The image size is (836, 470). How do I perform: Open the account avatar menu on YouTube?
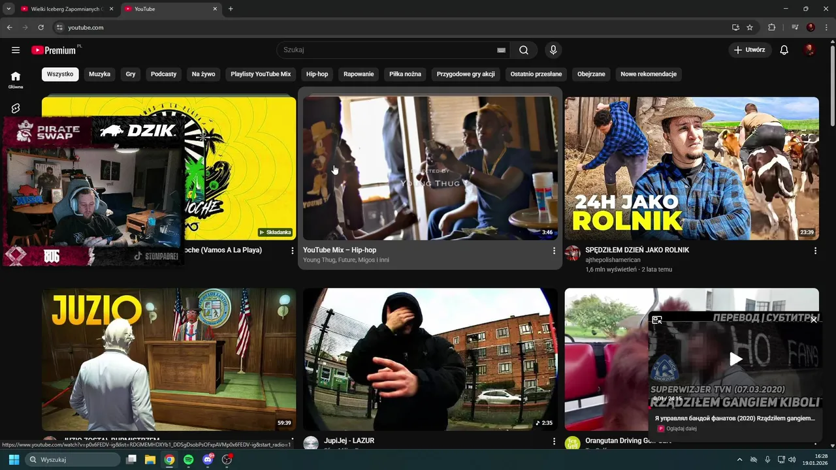tap(809, 50)
